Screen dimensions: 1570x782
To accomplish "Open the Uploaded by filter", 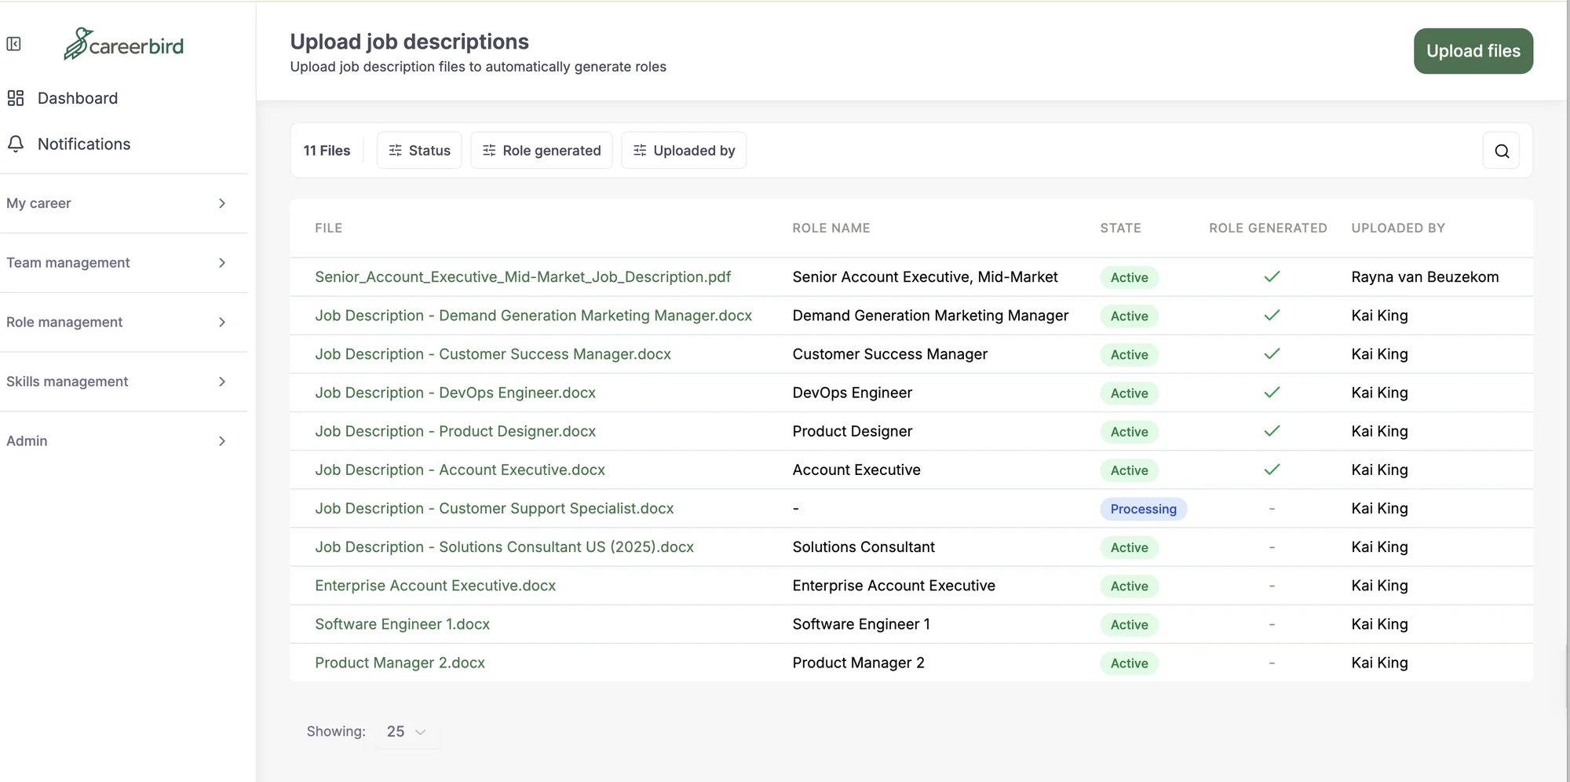I will coord(684,150).
